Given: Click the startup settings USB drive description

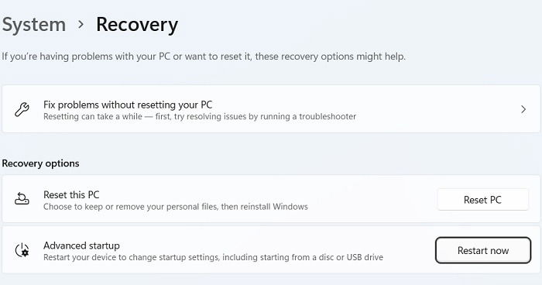Looking at the screenshot, I should (213, 257).
